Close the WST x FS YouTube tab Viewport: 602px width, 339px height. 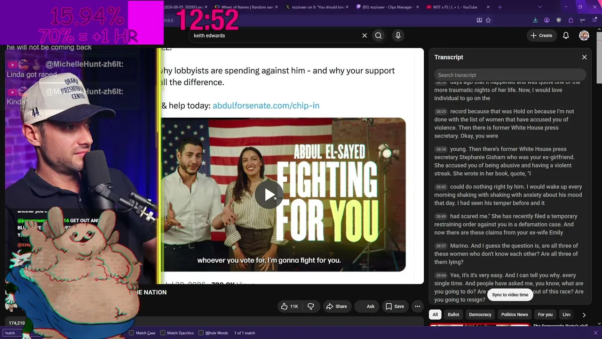click(488, 7)
